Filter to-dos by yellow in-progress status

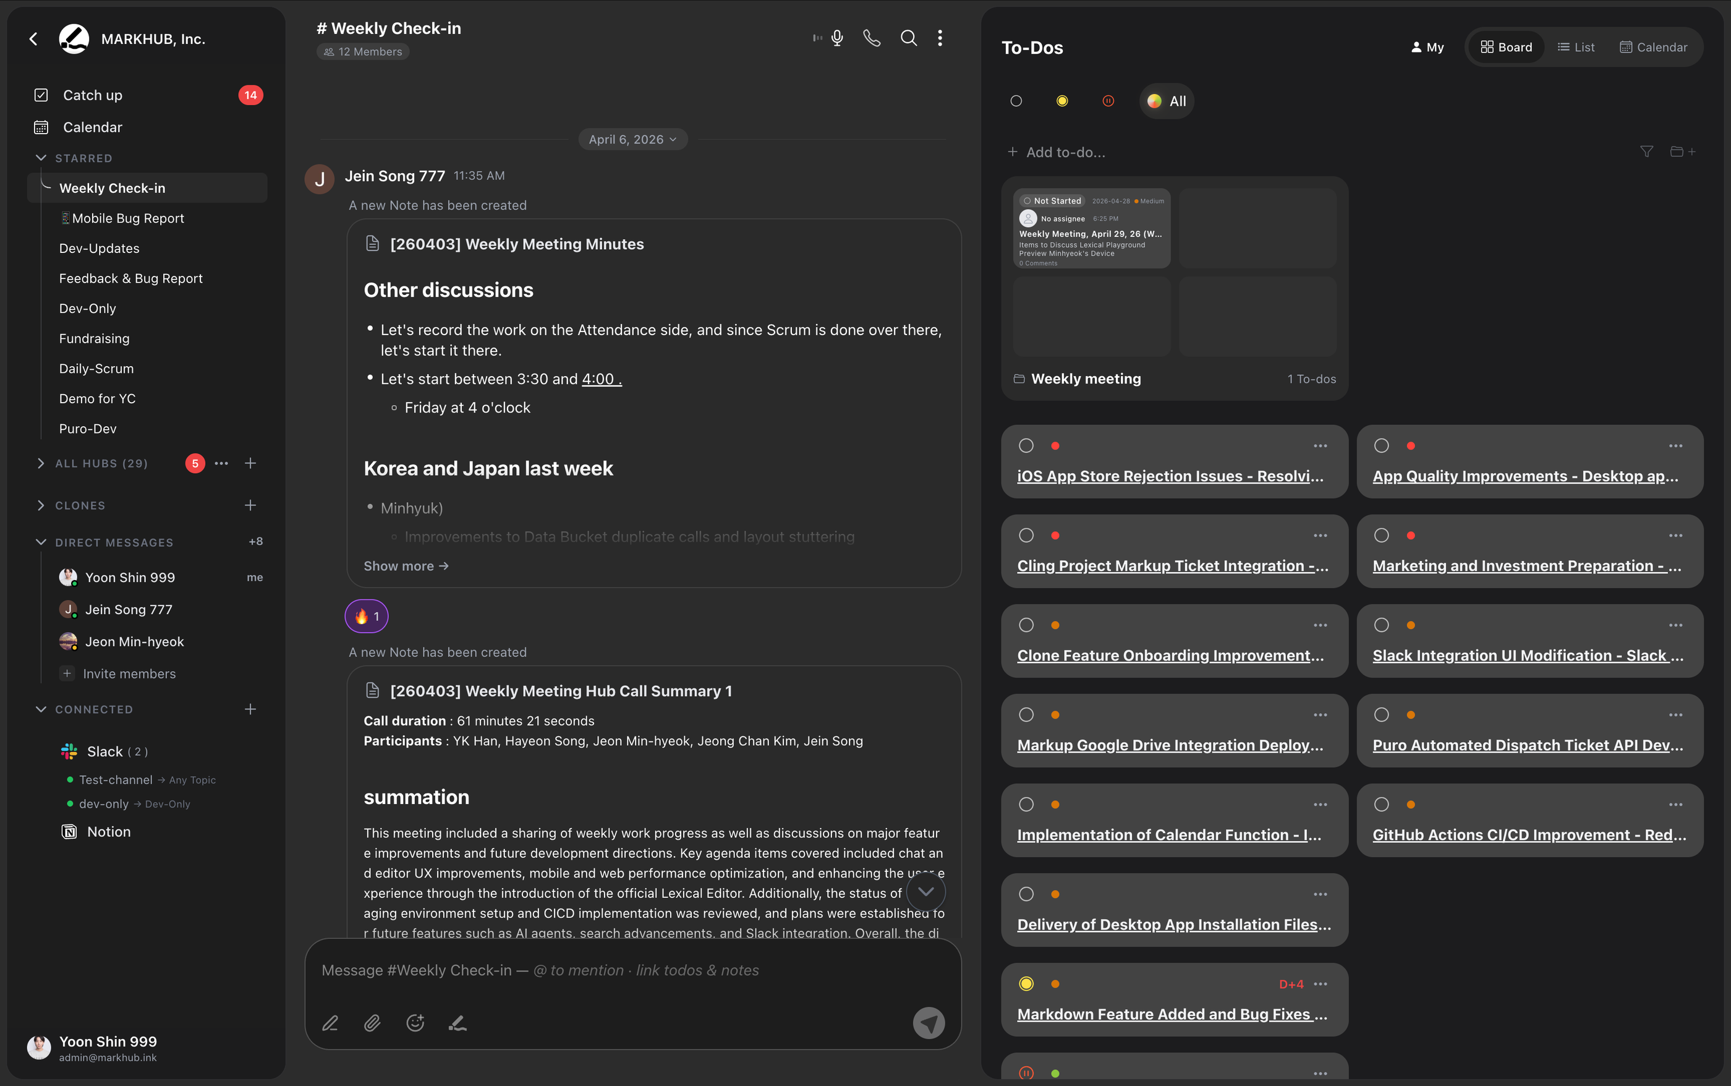tap(1062, 101)
